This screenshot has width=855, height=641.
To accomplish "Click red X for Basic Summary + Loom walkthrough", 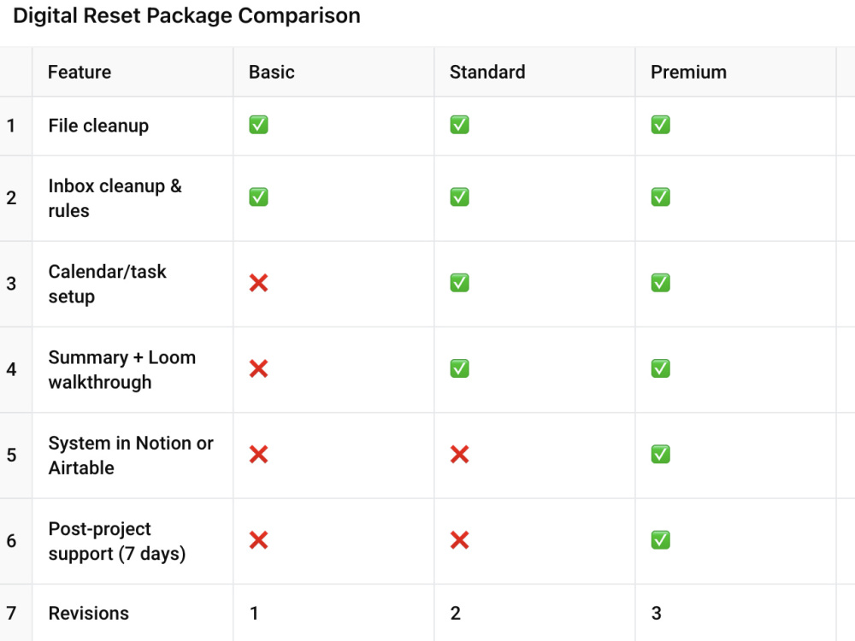I will tap(258, 368).
